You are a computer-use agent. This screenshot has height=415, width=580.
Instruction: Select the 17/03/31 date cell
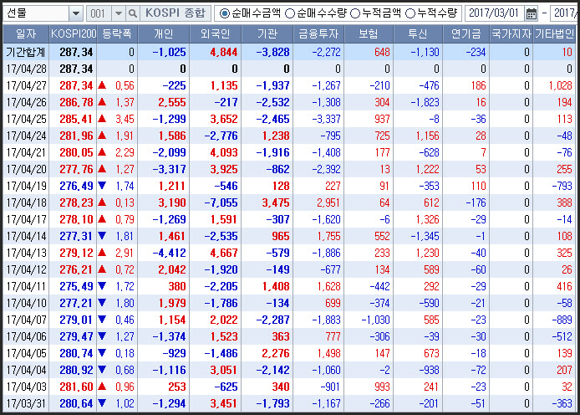(x=26, y=403)
